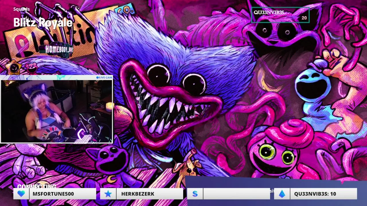Click the empty field beside the dollar icon

(x=236, y=194)
